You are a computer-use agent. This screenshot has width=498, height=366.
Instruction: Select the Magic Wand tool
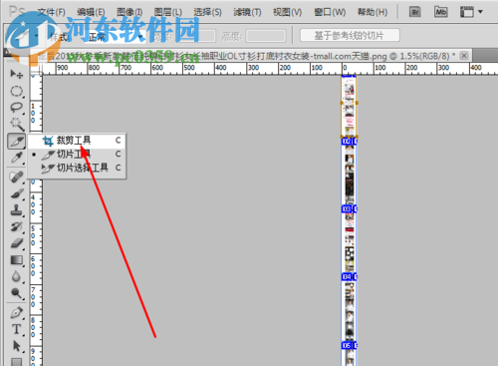16,124
